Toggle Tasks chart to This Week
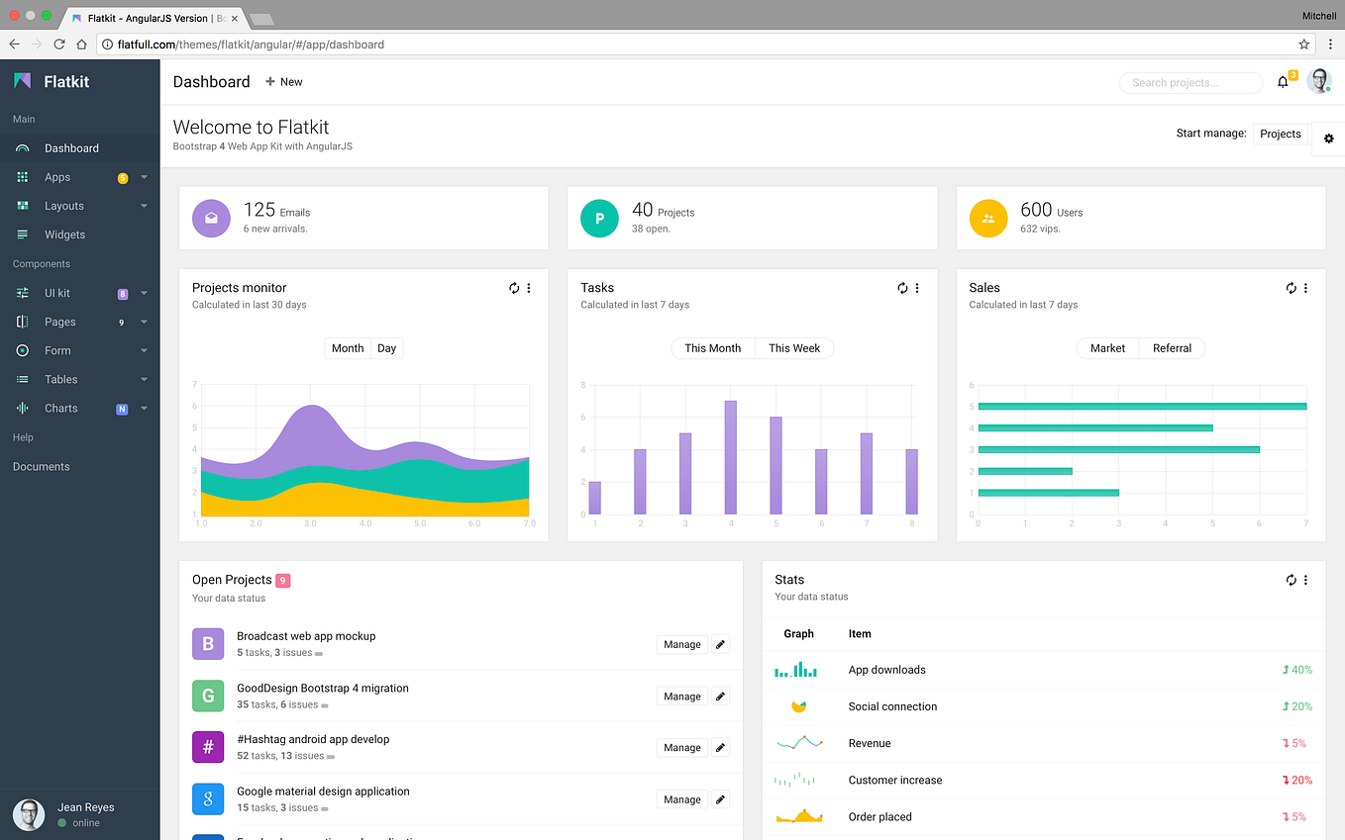Image resolution: width=1345 pixels, height=840 pixels. tap(794, 348)
